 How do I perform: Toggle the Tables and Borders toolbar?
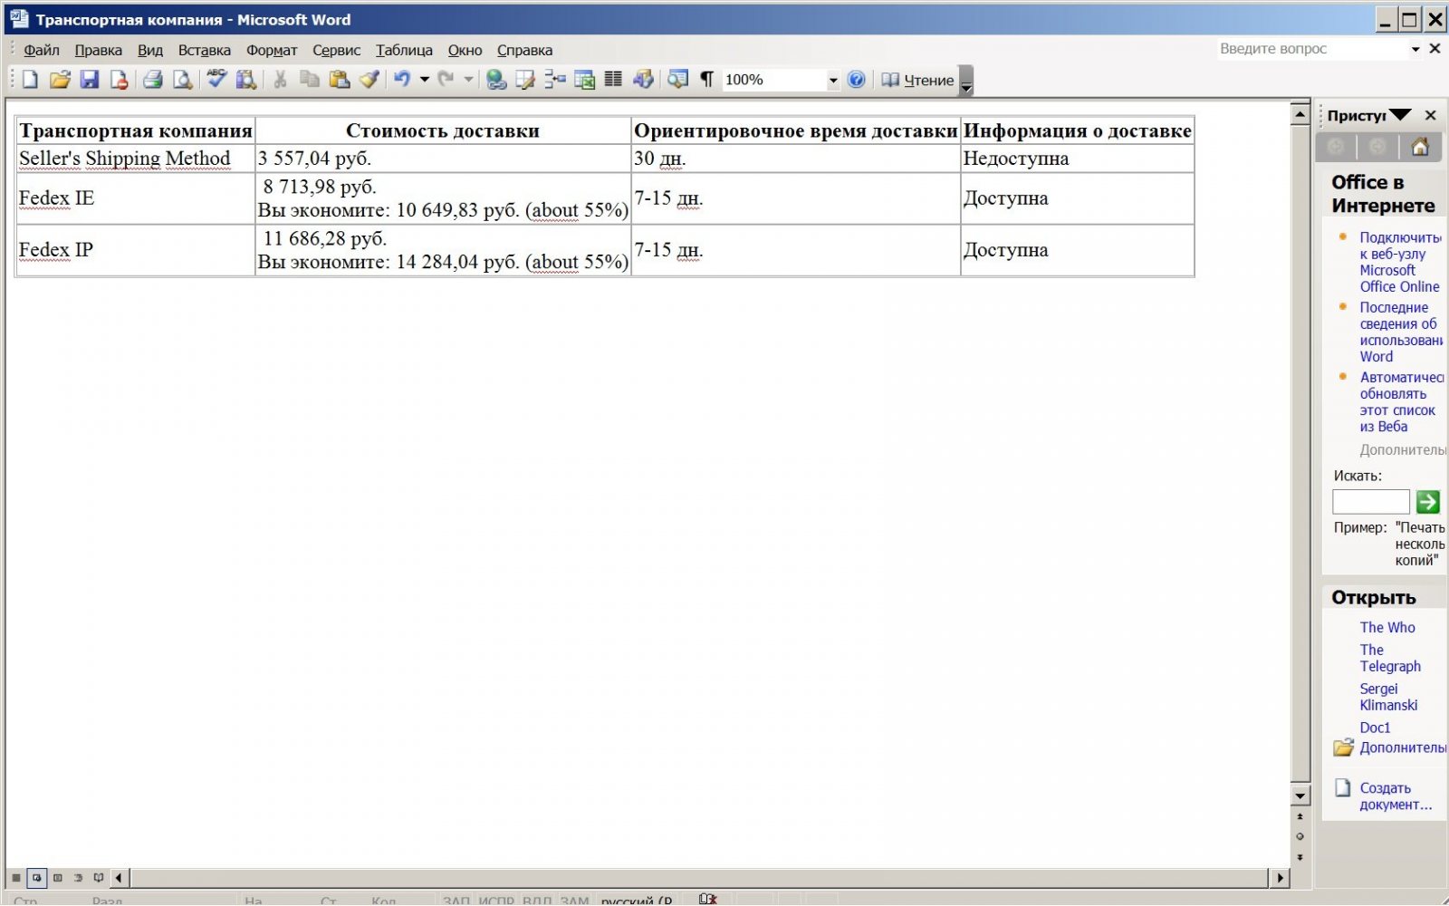pyautogui.click(x=525, y=80)
